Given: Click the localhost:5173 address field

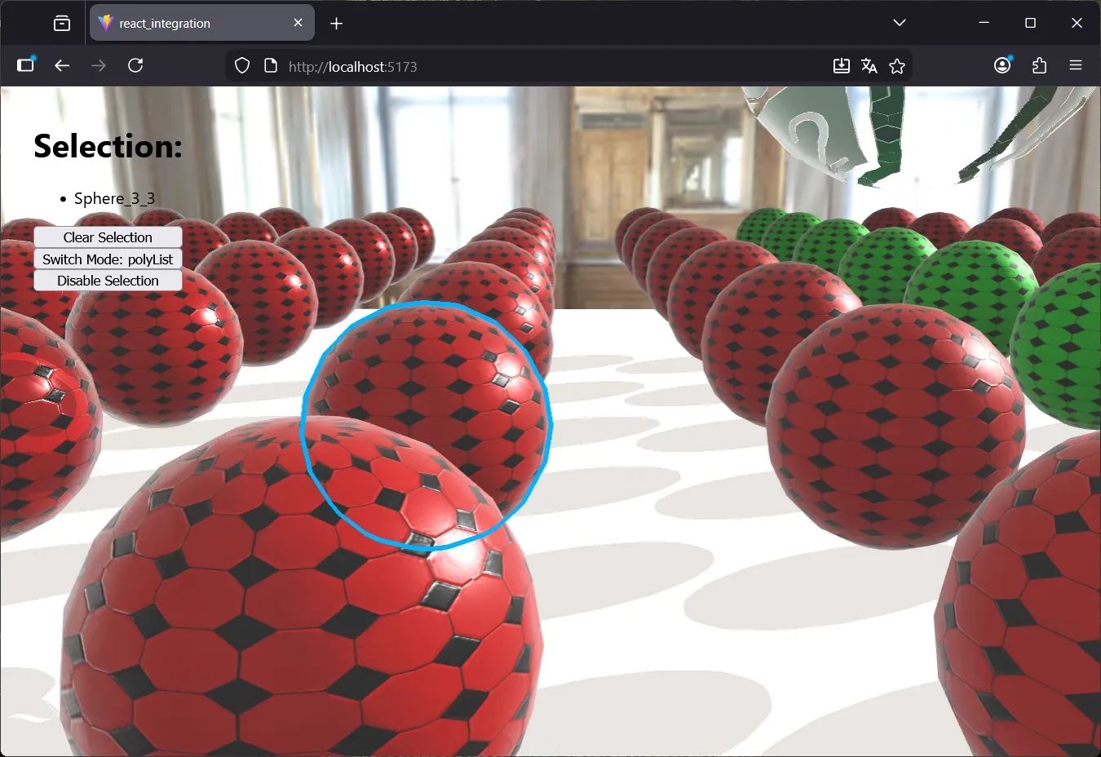Looking at the screenshot, I should coord(555,66).
